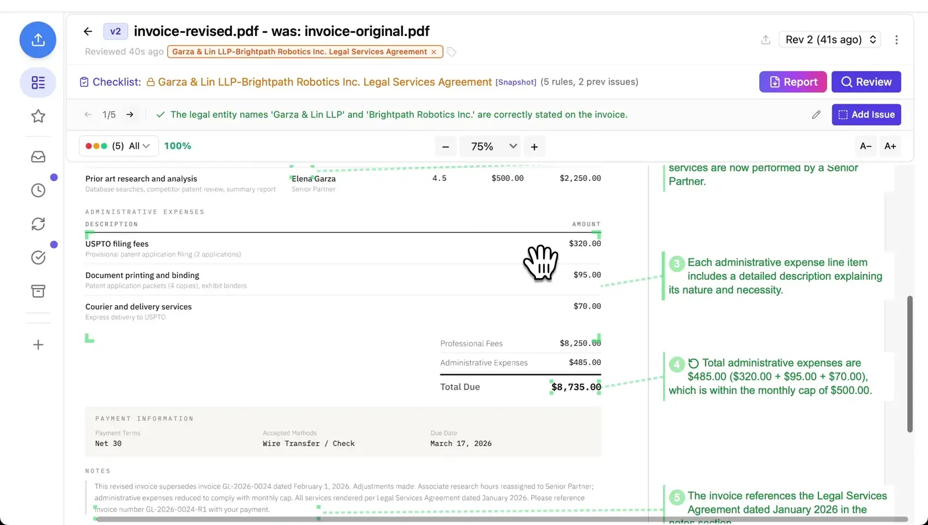Open the 75% zoom level dropdown
Image resolution: width=928 pixels, height=525 pixels.
(x=490, y=146)
